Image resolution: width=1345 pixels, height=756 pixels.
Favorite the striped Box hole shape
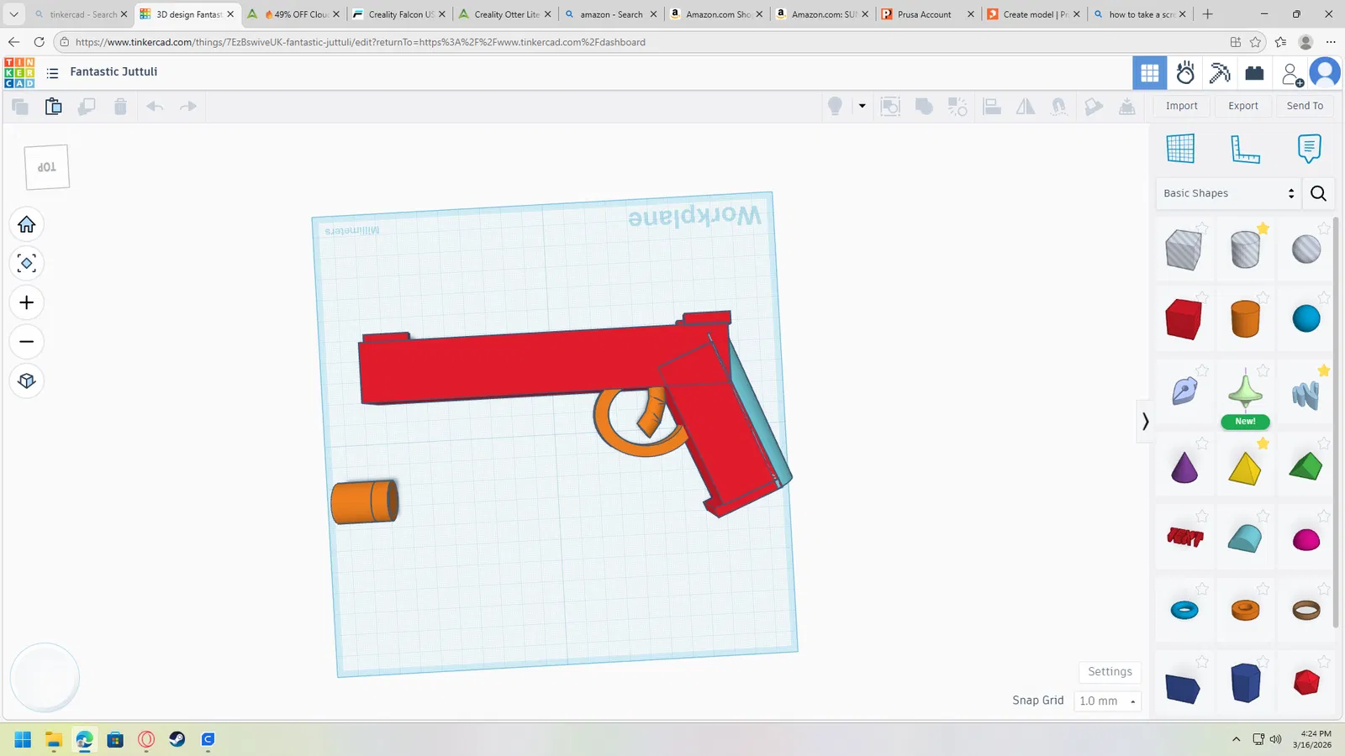[x=1202, y=228]
